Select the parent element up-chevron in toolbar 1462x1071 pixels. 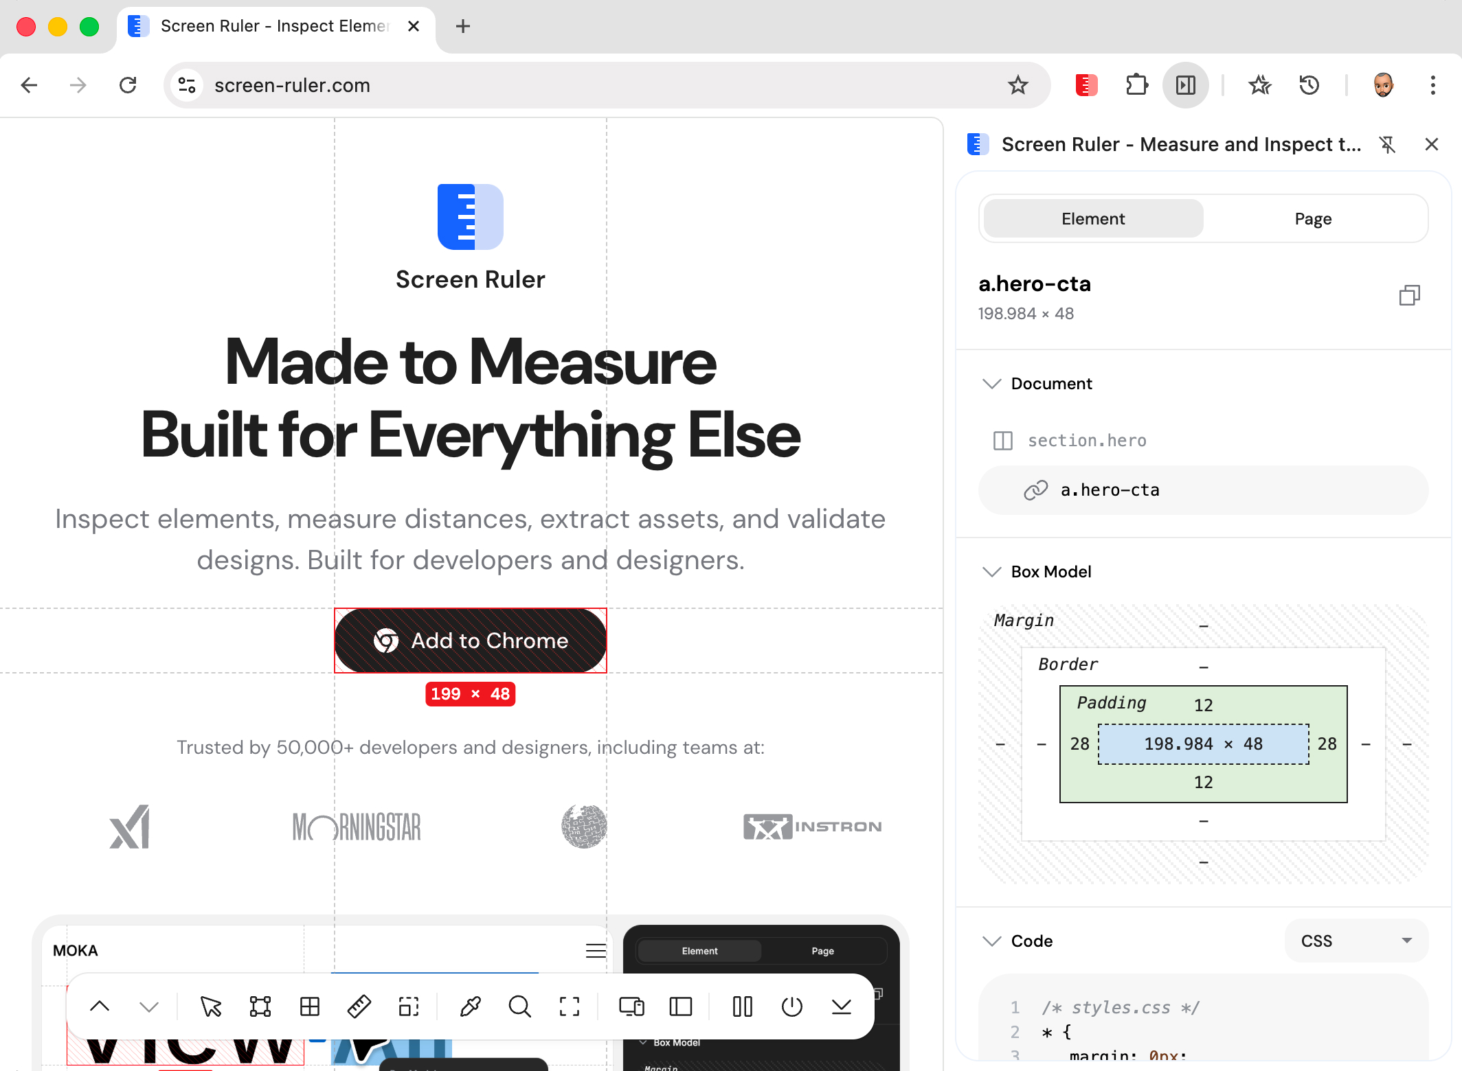pos(100,1006)
